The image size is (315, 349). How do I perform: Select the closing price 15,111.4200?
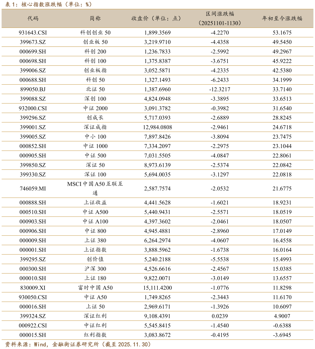pyautogui.click(x=157, y=288)
